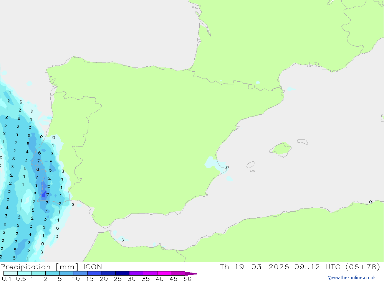Select the 40–45 mm magenta legend swatch
This screenshot has width=384, height=281.
click(x=164, y=273)
